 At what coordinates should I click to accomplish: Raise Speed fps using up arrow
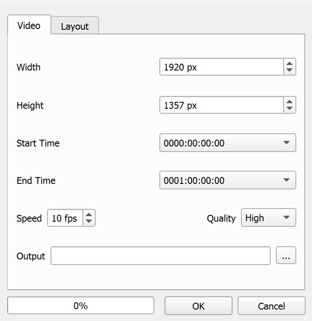click(88, 214)
